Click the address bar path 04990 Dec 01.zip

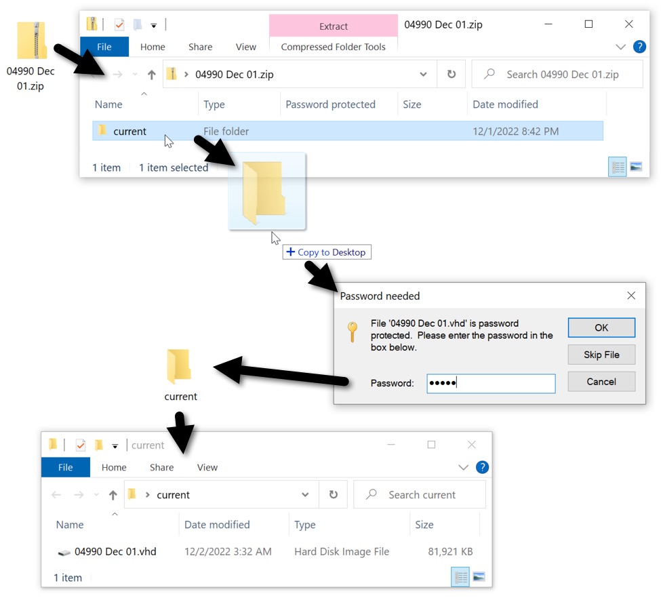pyautogui.click(x=235, y=75)
